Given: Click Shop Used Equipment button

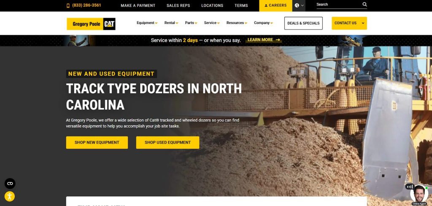Looking at the screenshot, I should click(x=167, y=142).
